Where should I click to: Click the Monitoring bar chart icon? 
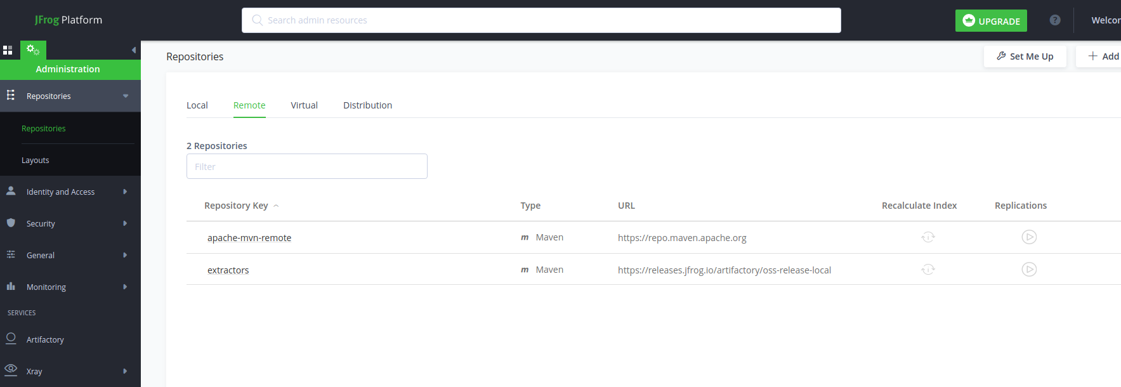[11, 286]
